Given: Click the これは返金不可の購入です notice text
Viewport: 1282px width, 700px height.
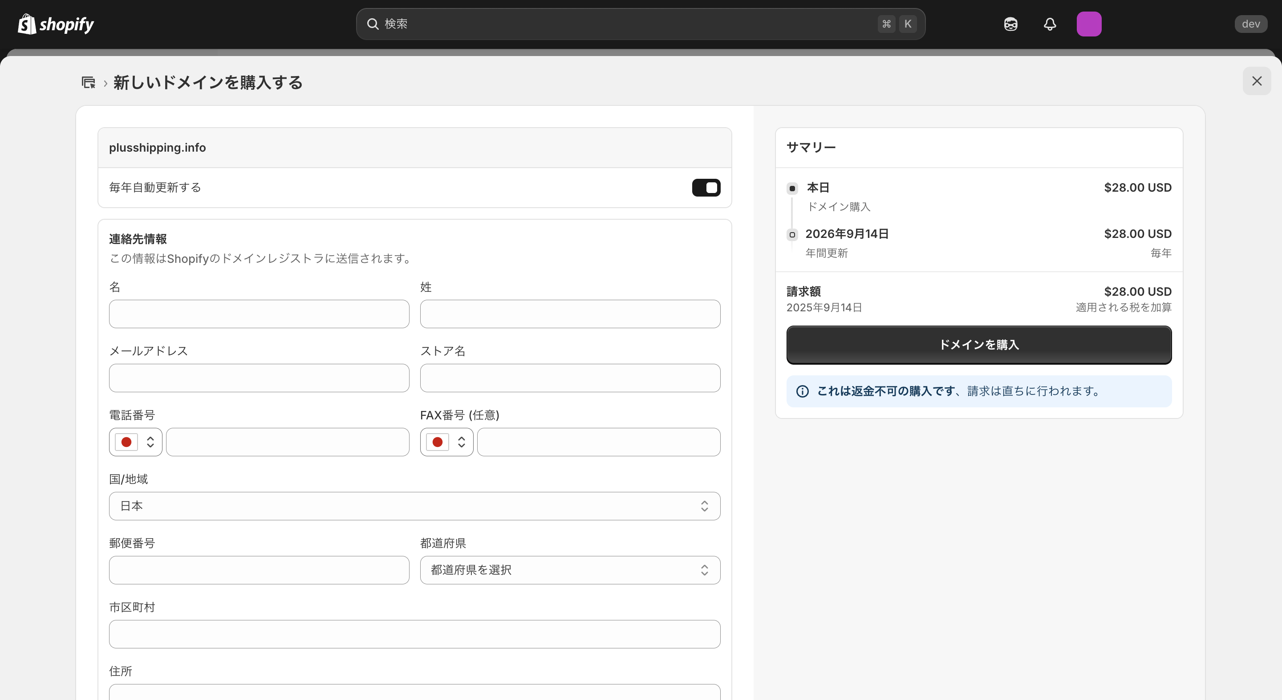Looking at the screenshot, I should [x=886, y=391].
